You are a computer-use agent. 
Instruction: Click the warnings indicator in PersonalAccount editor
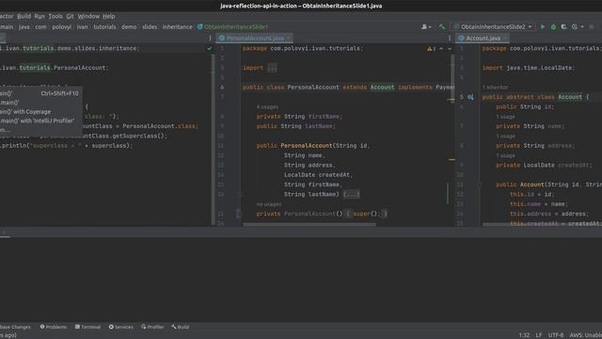(432, 49)
